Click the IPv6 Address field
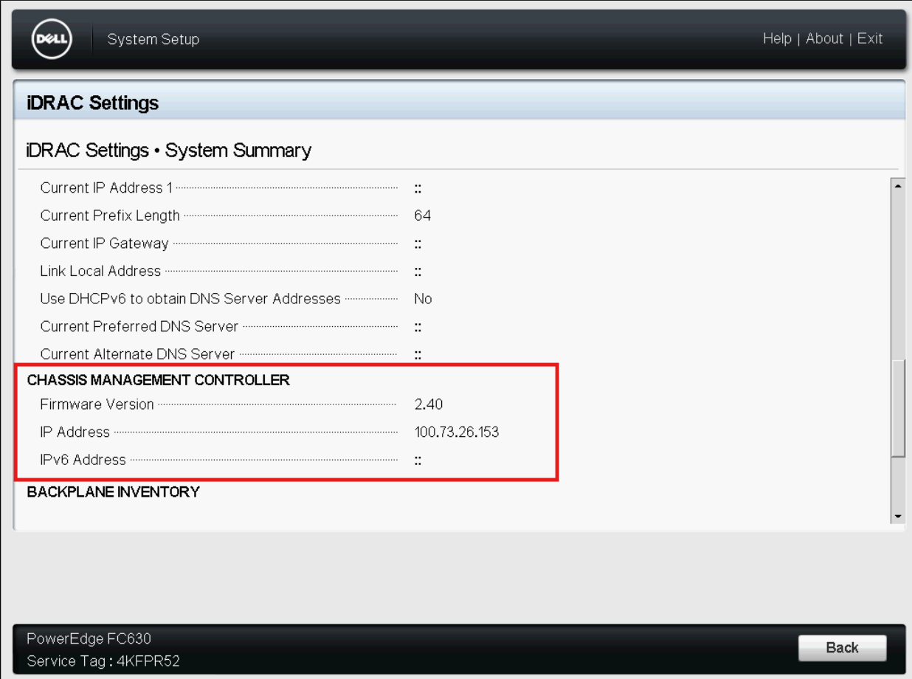This screenshot has height=679, width=912. pyautogui.click(x=418, y=458)
